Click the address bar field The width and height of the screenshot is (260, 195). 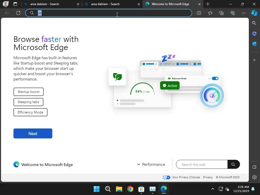coord(109,13)
